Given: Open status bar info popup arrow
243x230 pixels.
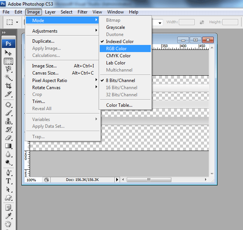Looking at the screenshot, I should [117, 180].
